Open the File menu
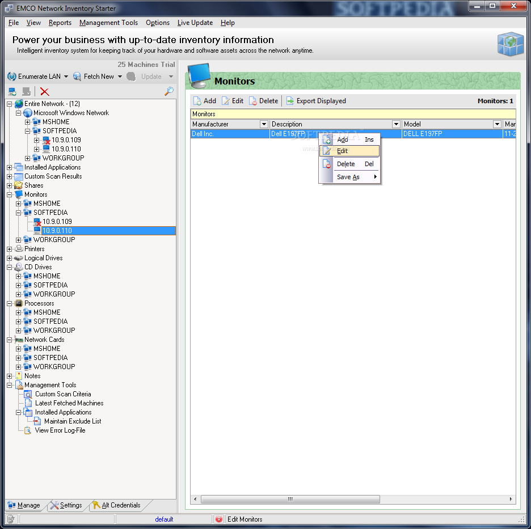The width and height of the screenshot is (531, 529). pyautogui.click(x=14, y=23)
